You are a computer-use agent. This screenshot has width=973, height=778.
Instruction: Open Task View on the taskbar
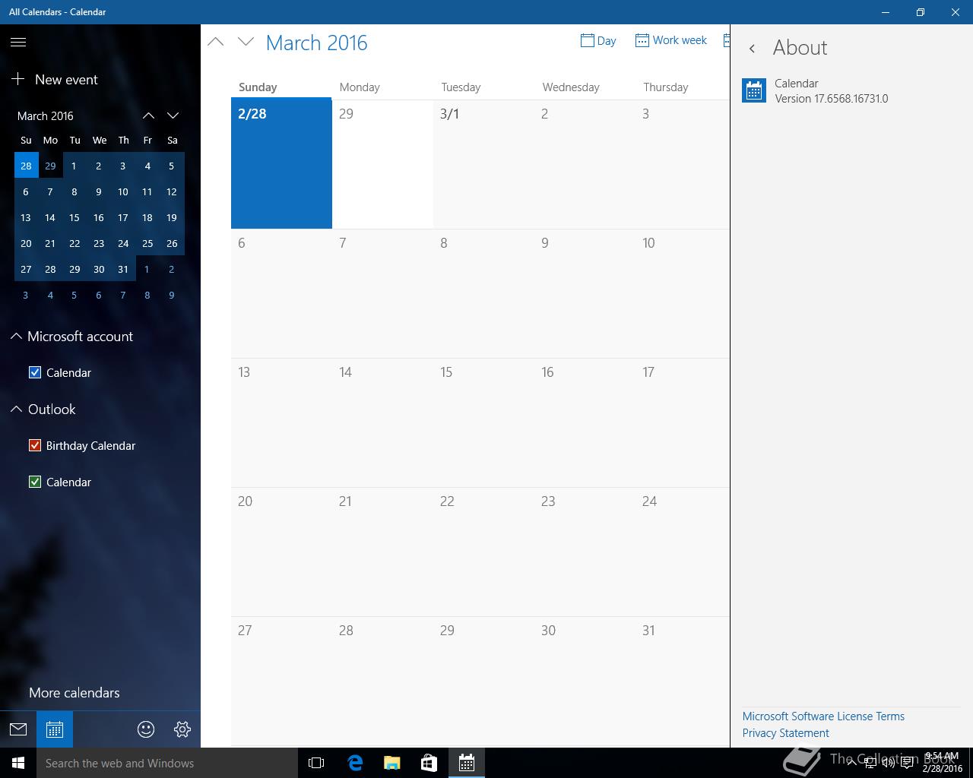pyautogui.click(x=316, y=763)
